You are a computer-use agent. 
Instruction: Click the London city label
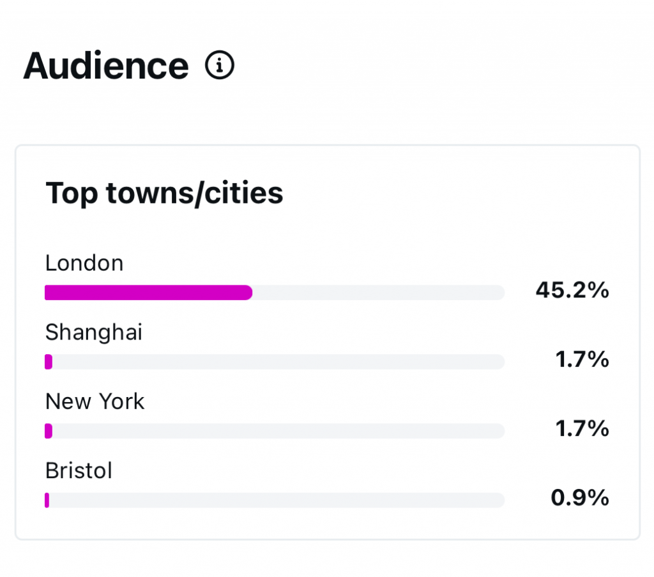coord(84,263)
